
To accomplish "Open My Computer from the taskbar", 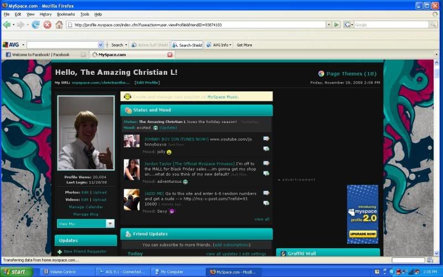I will (178, 271).
